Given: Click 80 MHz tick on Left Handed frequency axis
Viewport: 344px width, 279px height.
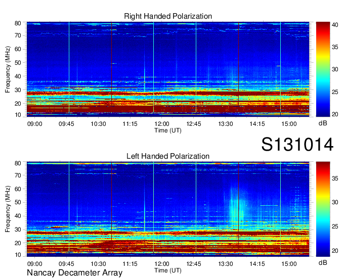Looking at the screenshot, I should click(x=18, y=163).
